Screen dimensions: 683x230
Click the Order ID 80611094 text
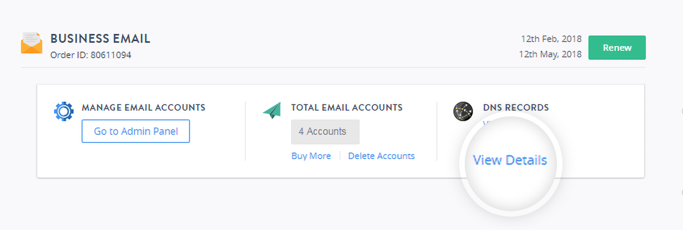91,55
